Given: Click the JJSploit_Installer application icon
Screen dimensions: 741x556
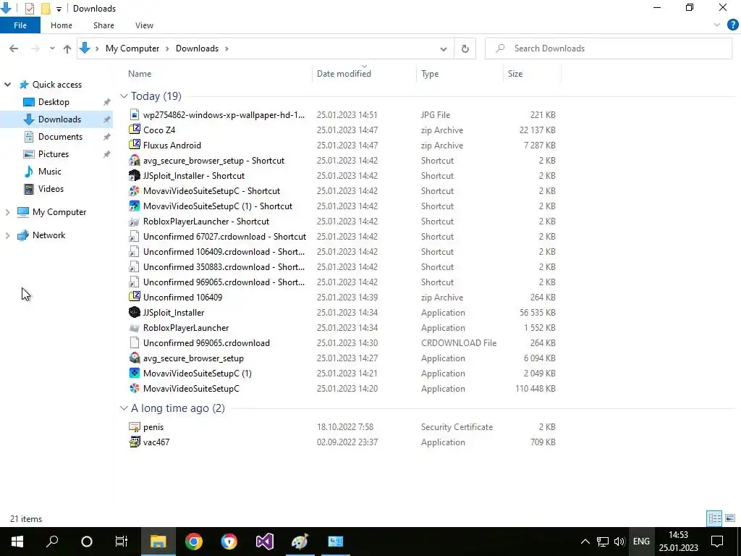Looking at the screenshot, I should click(x=135, y=312).
